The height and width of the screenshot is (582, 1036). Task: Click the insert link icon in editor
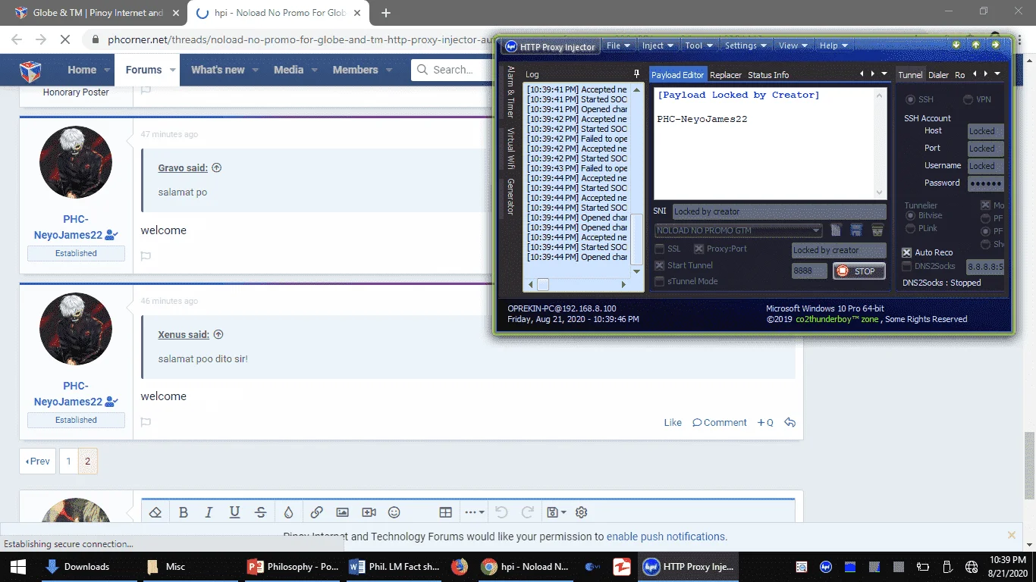coord(317,512)
